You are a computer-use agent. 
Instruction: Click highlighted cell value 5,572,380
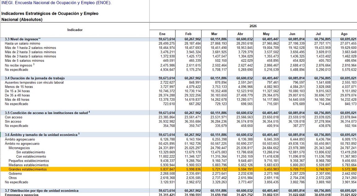point(349,169)
